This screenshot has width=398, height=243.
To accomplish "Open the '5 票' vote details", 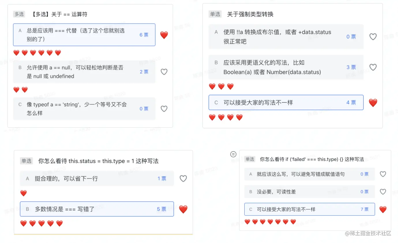I will (x=162, y=209).
